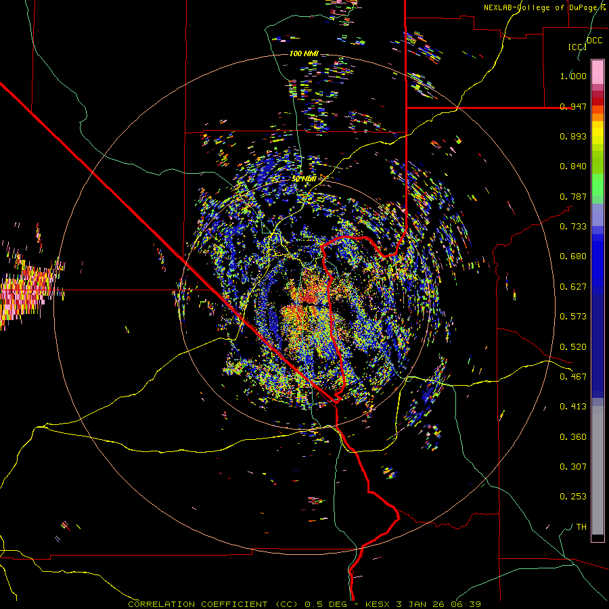The height and width of the screenshot is (609, 609).
Task: Click the DCC label above color scale
Action: click(x=594, y=40)
